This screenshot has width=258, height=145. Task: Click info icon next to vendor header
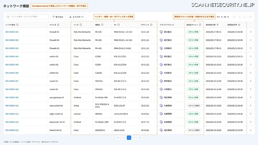point(81,25)
